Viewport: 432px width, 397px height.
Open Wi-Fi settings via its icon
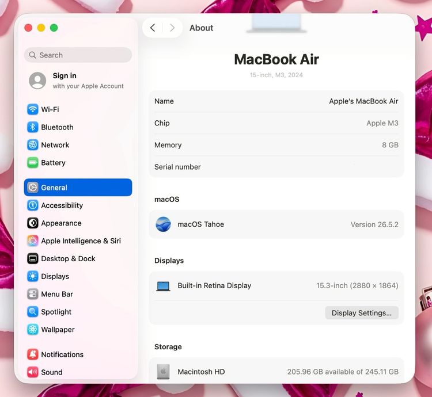pos(32,109)
